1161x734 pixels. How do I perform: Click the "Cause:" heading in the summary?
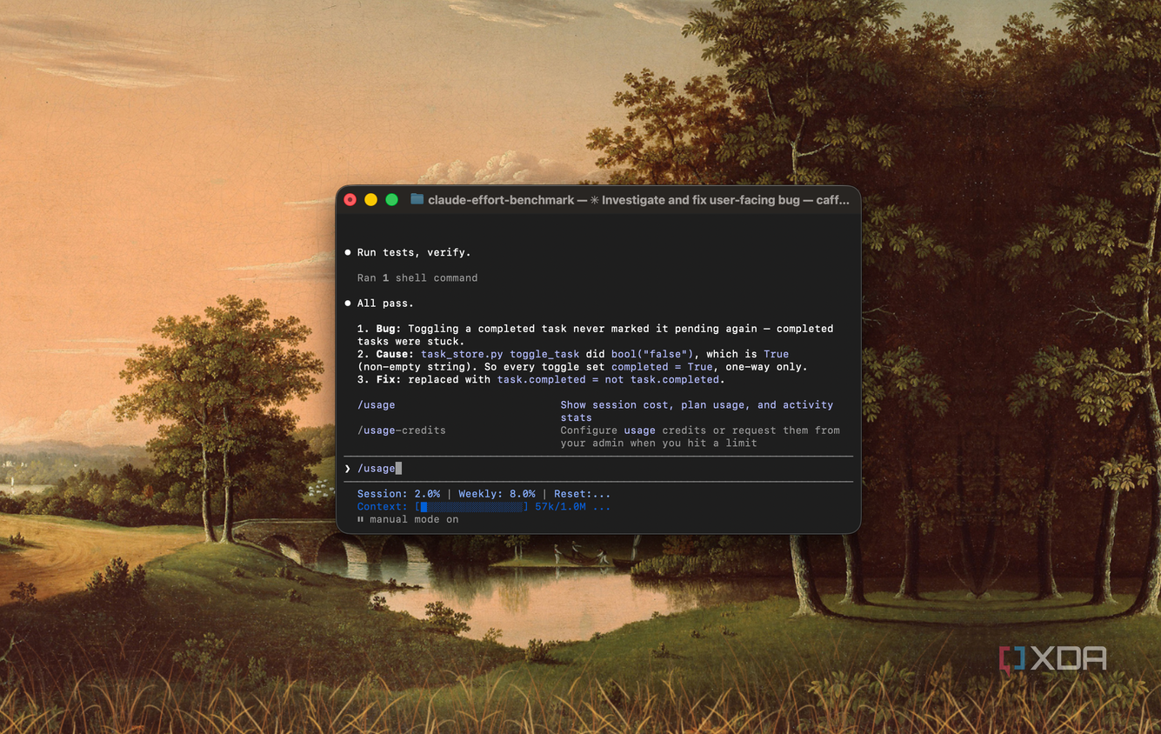pos(395,354)
